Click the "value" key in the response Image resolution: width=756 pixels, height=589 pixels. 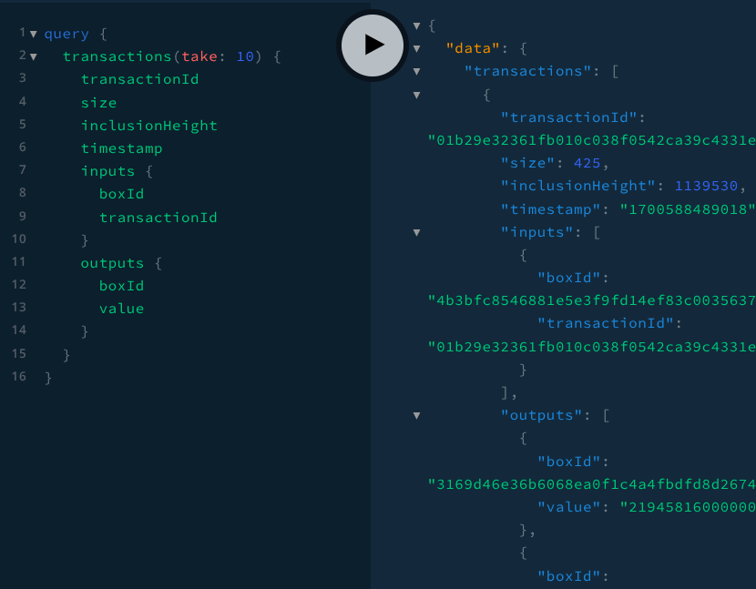click(569, 508)
